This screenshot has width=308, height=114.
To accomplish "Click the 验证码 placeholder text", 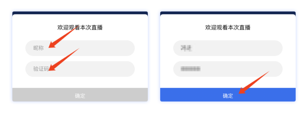I will (x=41, y=69).
